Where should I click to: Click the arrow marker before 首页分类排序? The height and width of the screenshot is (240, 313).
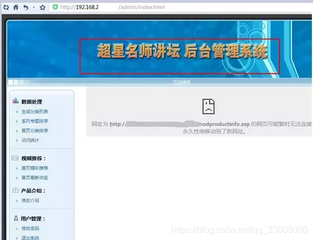tap(17, 131)
